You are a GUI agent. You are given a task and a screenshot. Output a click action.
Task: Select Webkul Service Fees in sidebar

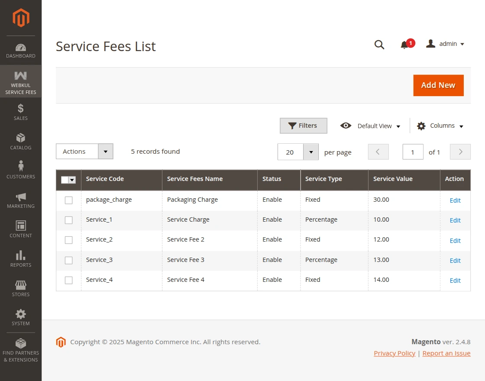coord(20,81)
